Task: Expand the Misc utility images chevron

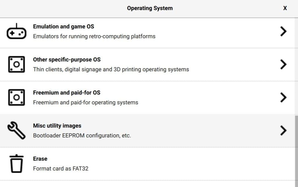Action: pos(283,131)
